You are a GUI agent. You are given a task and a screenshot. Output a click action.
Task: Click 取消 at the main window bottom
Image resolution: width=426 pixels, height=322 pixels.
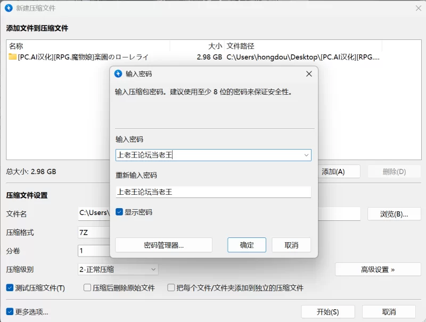tap(389, 312)
